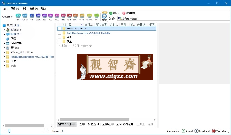Open the 编辑 menu
231x135 pixels.
coord(24,9)
